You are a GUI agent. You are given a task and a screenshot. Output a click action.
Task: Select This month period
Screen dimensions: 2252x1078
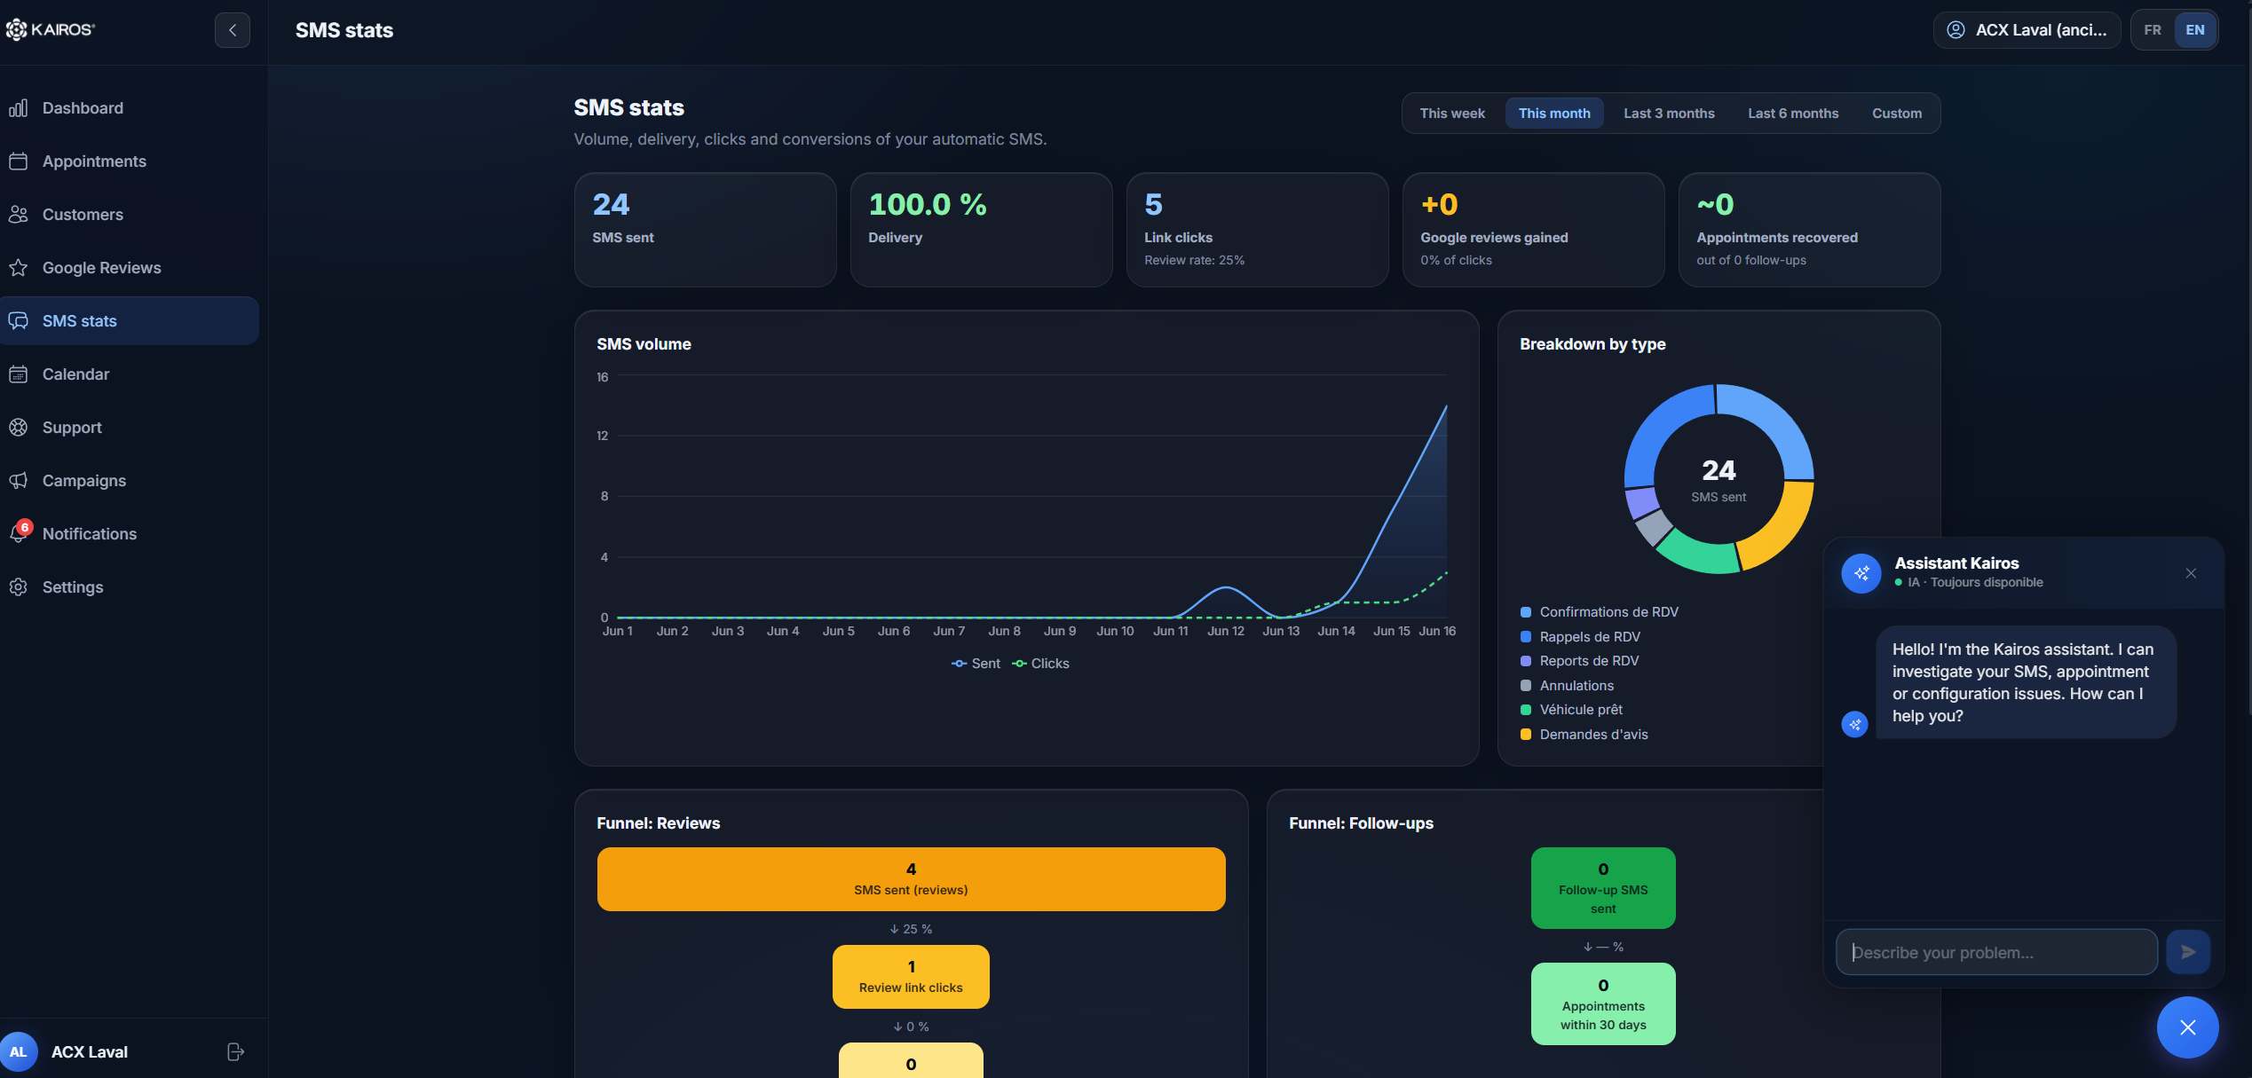point(1554,114)
